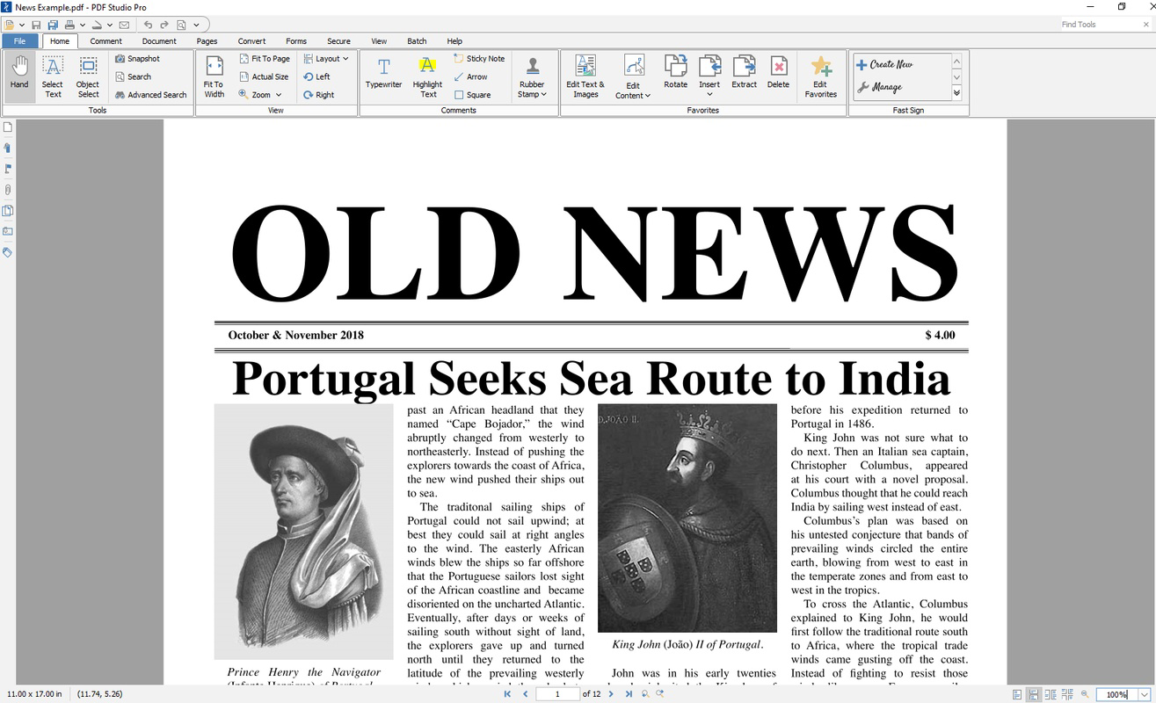Activate the Typewriter tool
Screen dimensions: 1156x703
(383, 75)
